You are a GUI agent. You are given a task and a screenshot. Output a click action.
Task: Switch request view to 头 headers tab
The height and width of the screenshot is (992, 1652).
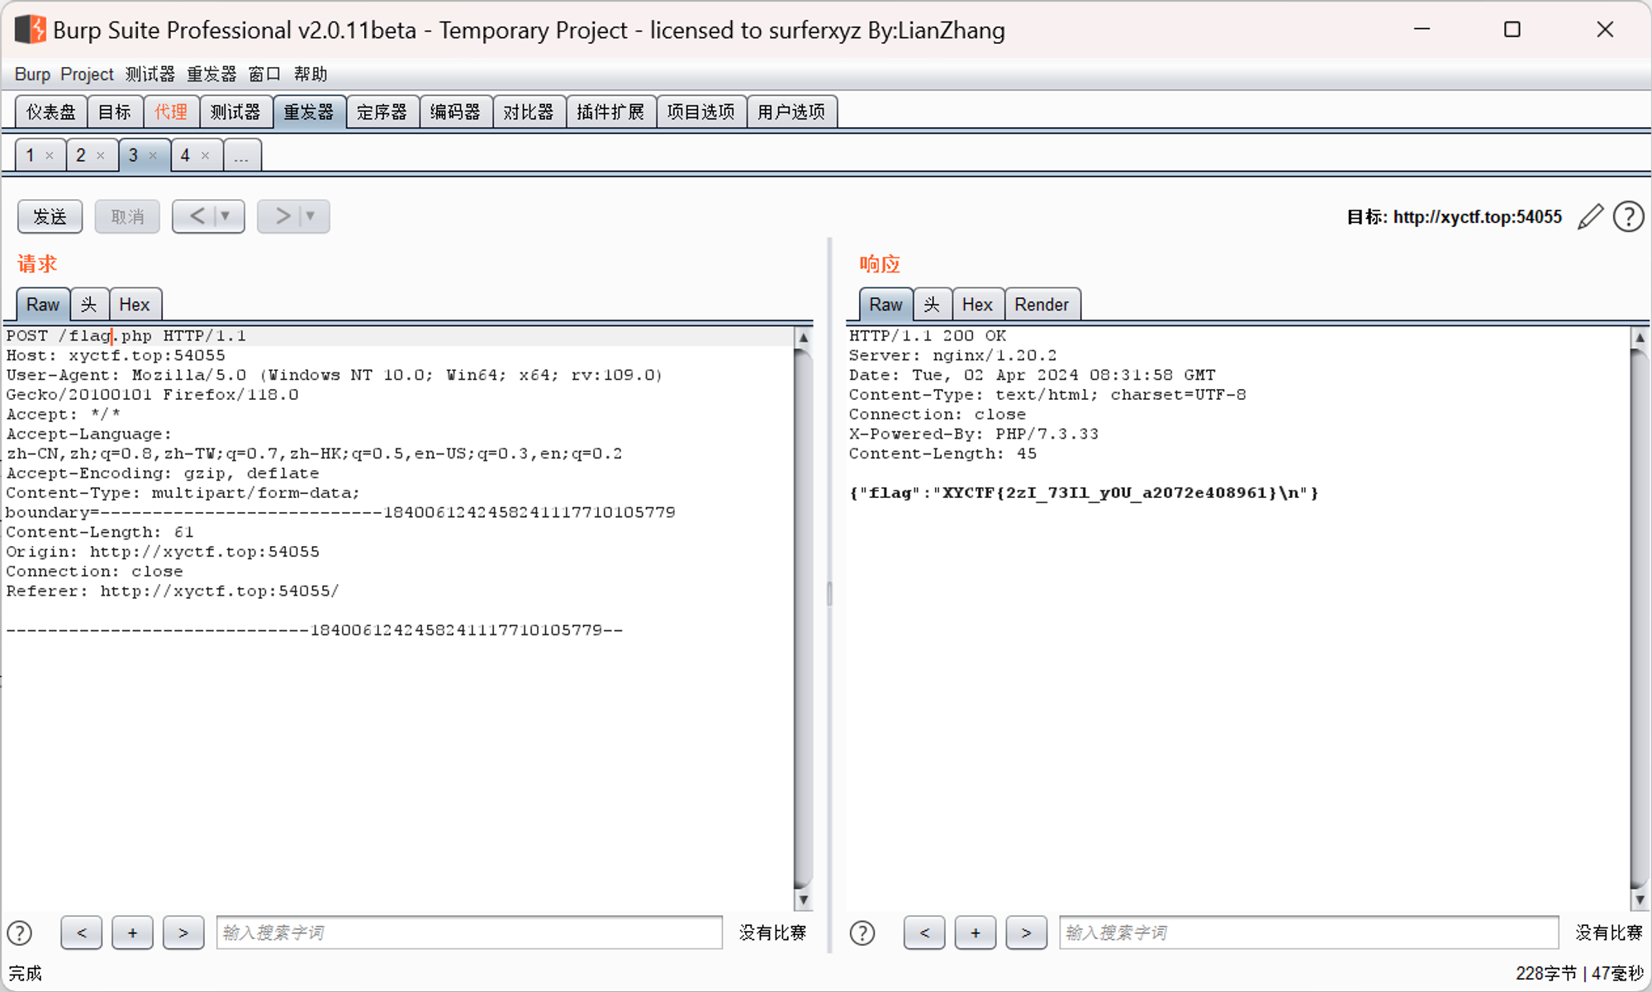(x=89, y=305)
